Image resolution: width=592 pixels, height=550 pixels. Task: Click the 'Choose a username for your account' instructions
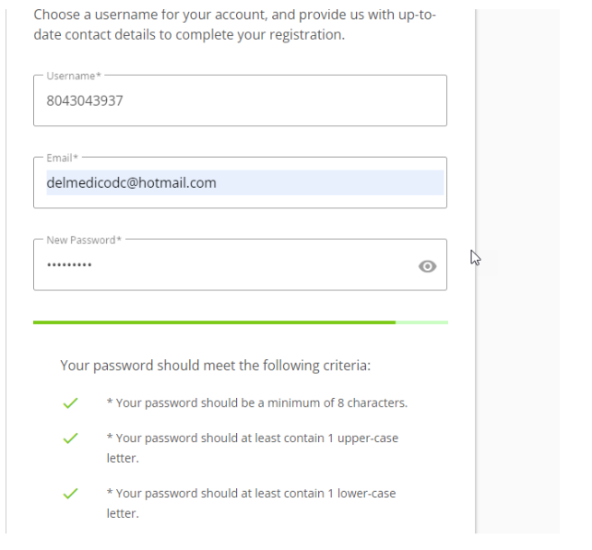[234, 26]
